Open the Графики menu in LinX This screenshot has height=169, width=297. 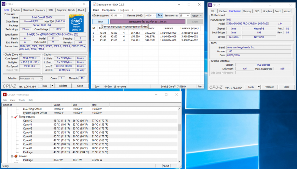pos(123,10)
